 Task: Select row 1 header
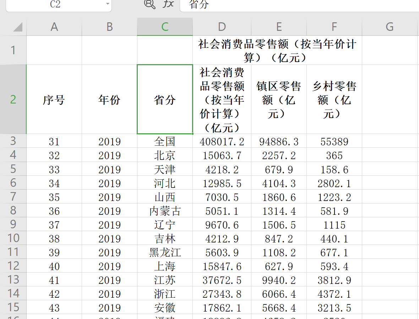tap(13, 50)
